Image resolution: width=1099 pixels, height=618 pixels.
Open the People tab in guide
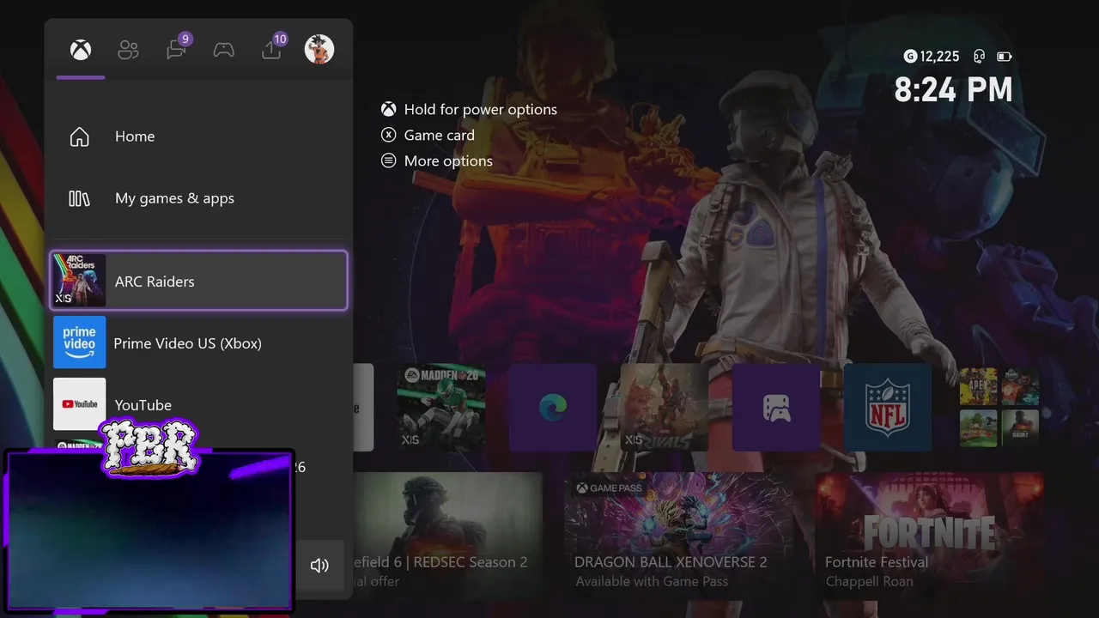click(128, 50)
